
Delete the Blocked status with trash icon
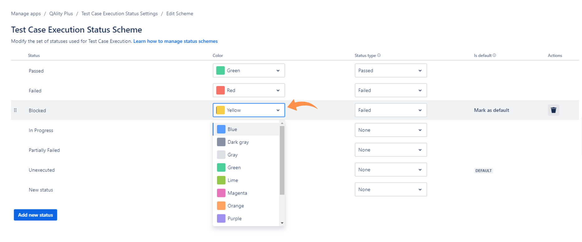click(553, 110)
